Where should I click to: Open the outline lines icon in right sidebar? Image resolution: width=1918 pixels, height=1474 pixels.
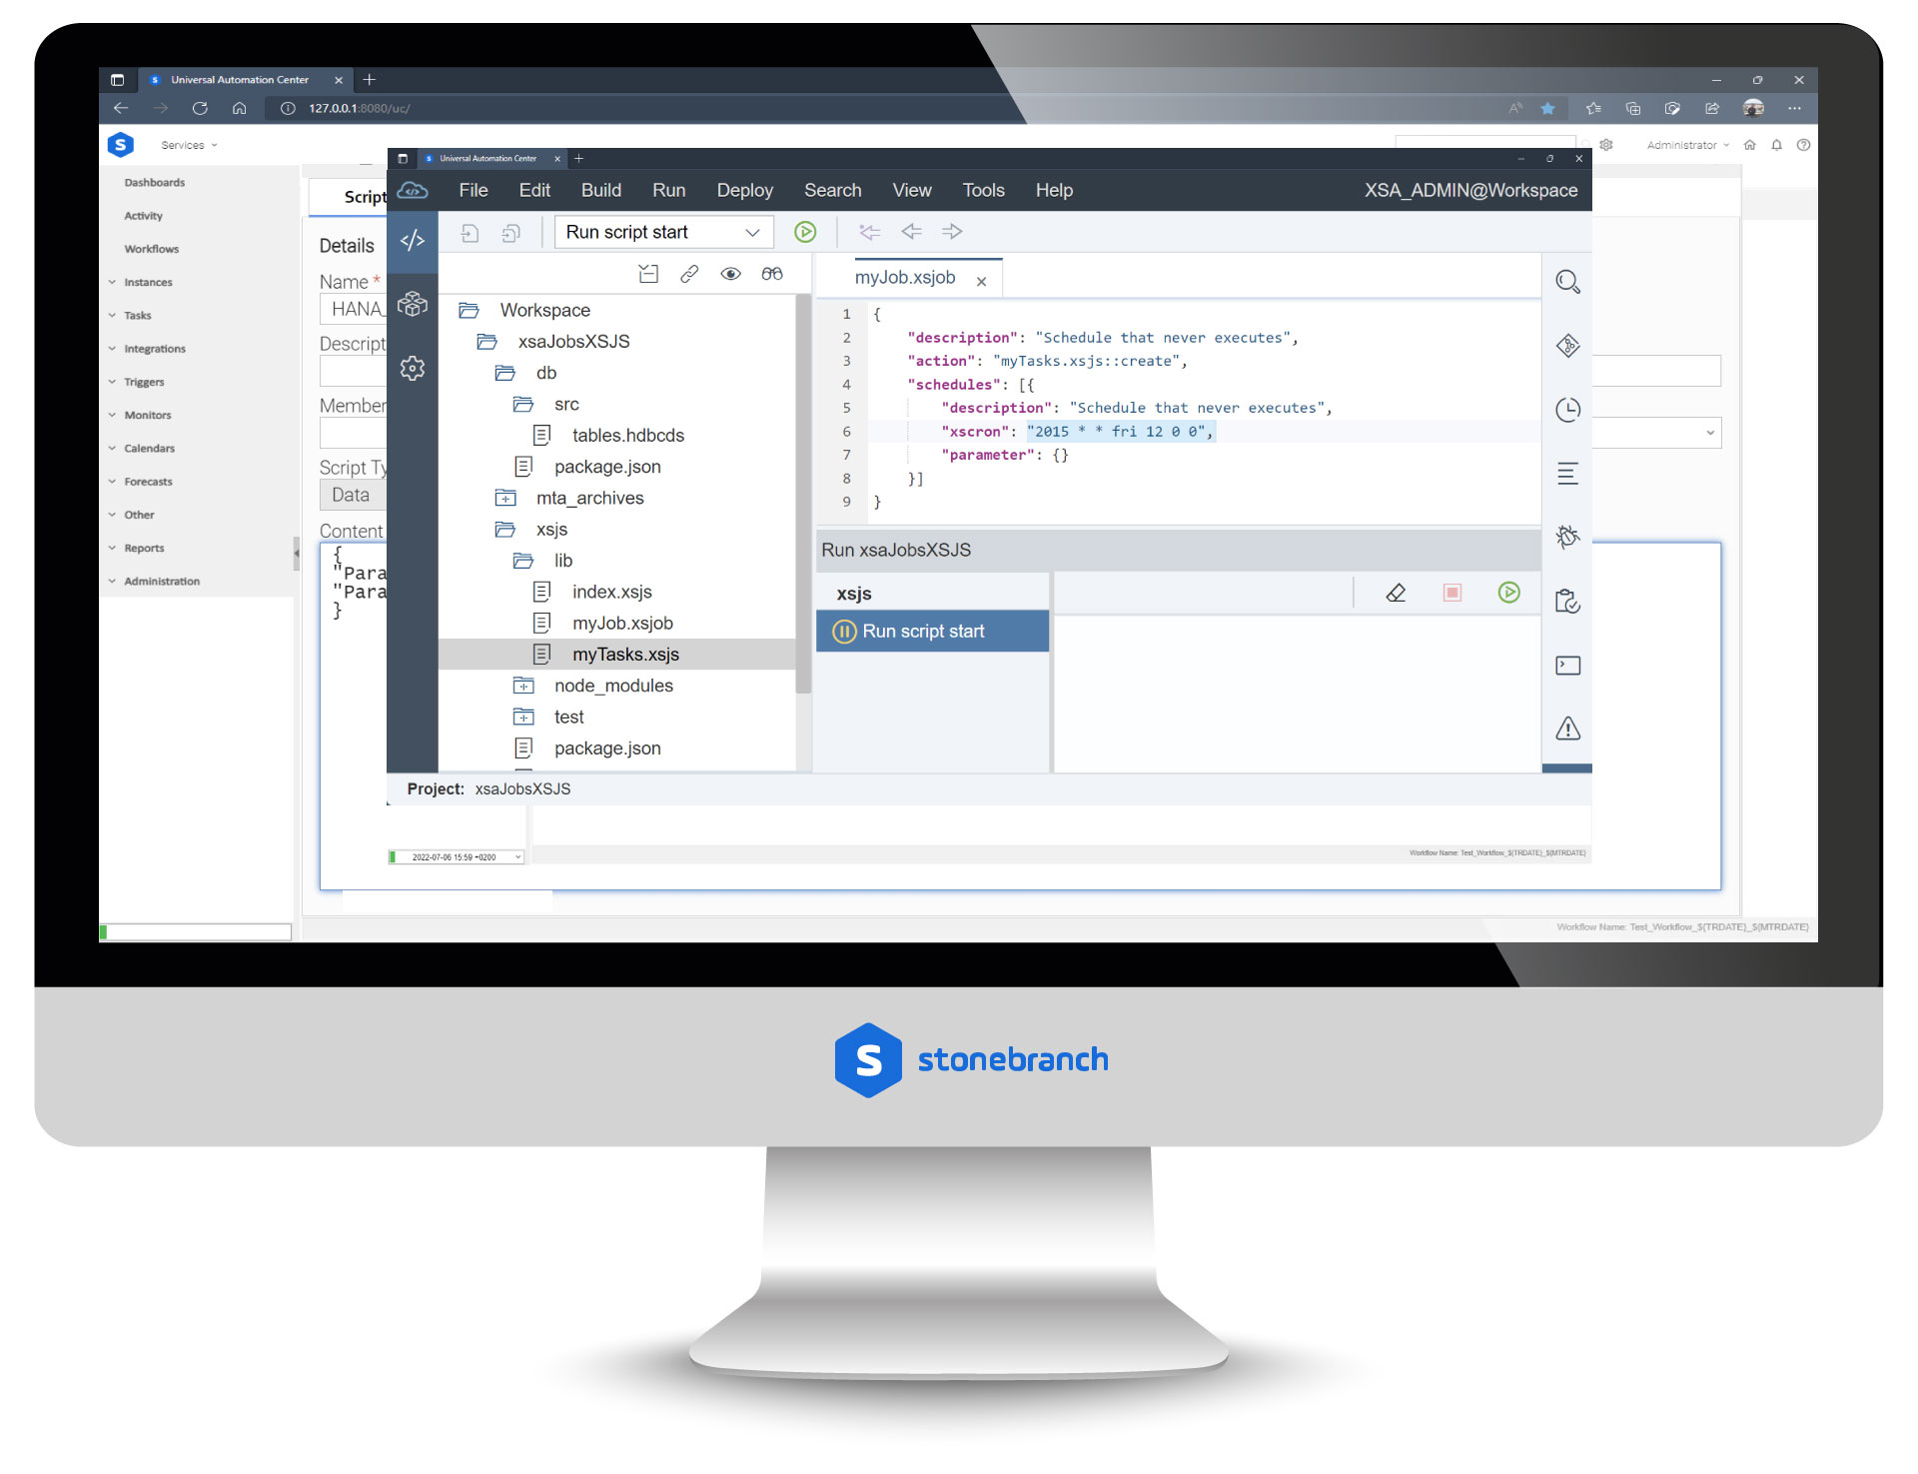(x=1567, y=474)
